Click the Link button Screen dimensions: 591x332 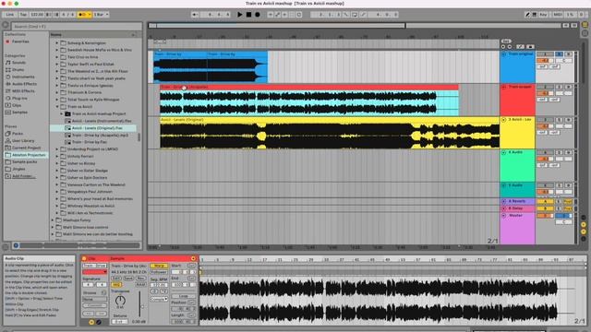pyautogui.click(x=10, y=15)
